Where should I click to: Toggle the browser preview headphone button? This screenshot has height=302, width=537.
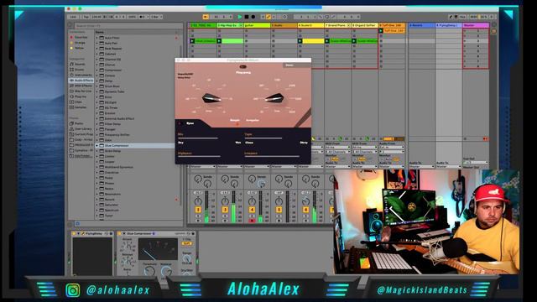pos(77,224)
